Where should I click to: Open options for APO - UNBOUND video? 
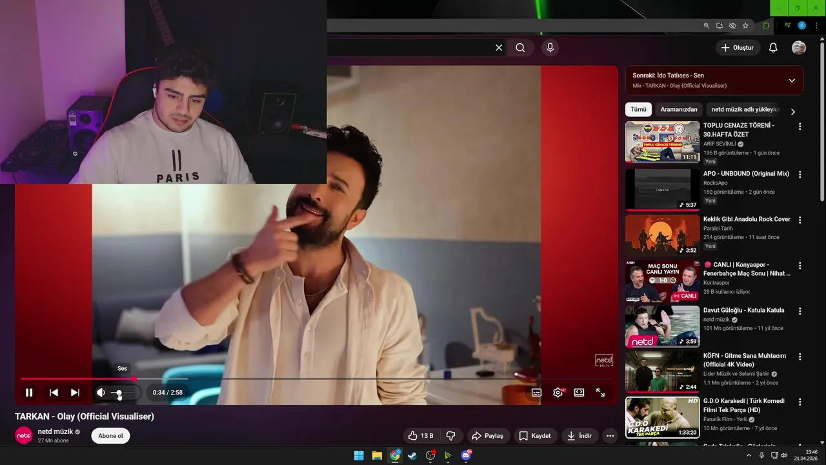[800, 174]
